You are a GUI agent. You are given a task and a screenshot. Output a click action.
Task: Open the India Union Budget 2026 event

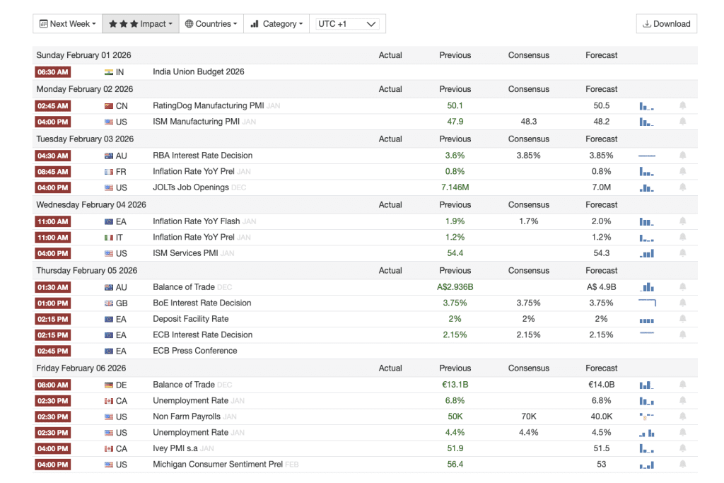198,72
